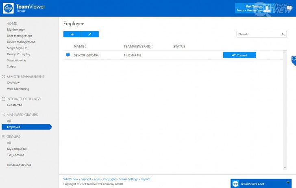Open the Support link

tap(86, 179)
